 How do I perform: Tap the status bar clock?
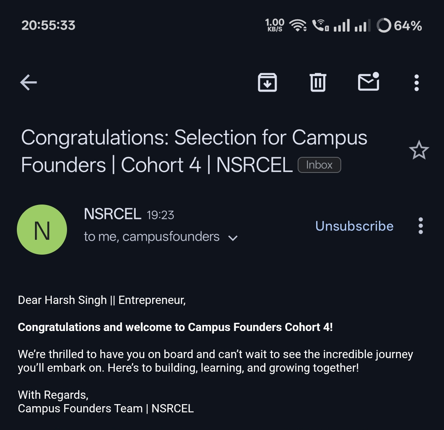coord(49,25)
